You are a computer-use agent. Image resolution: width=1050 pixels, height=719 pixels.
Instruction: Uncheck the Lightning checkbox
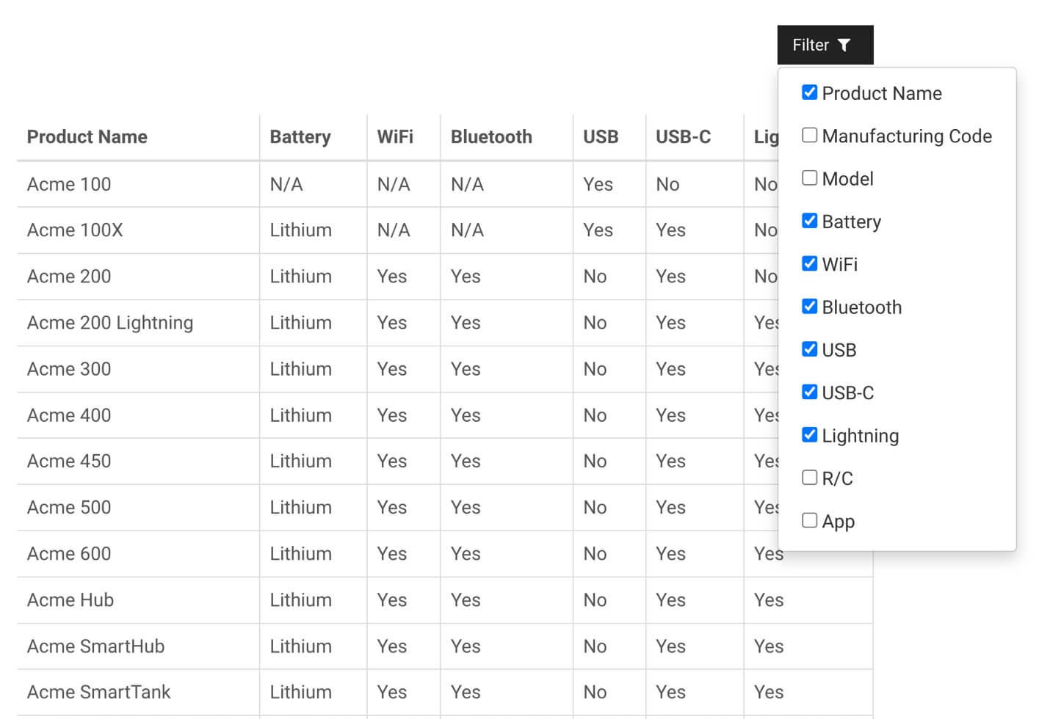[809, 434]
